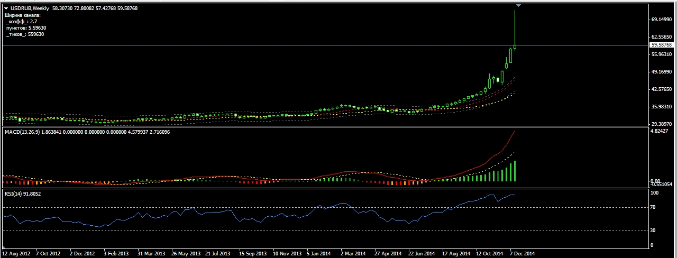The image size is (677, 258).
Task: Open the dropdown arrow before USDRUB,Weekly
Action: click(x=6, y=8)
